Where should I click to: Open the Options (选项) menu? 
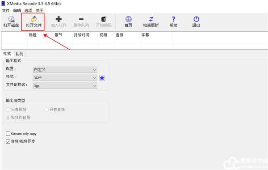pyautogui.click(x=28, y=11)
